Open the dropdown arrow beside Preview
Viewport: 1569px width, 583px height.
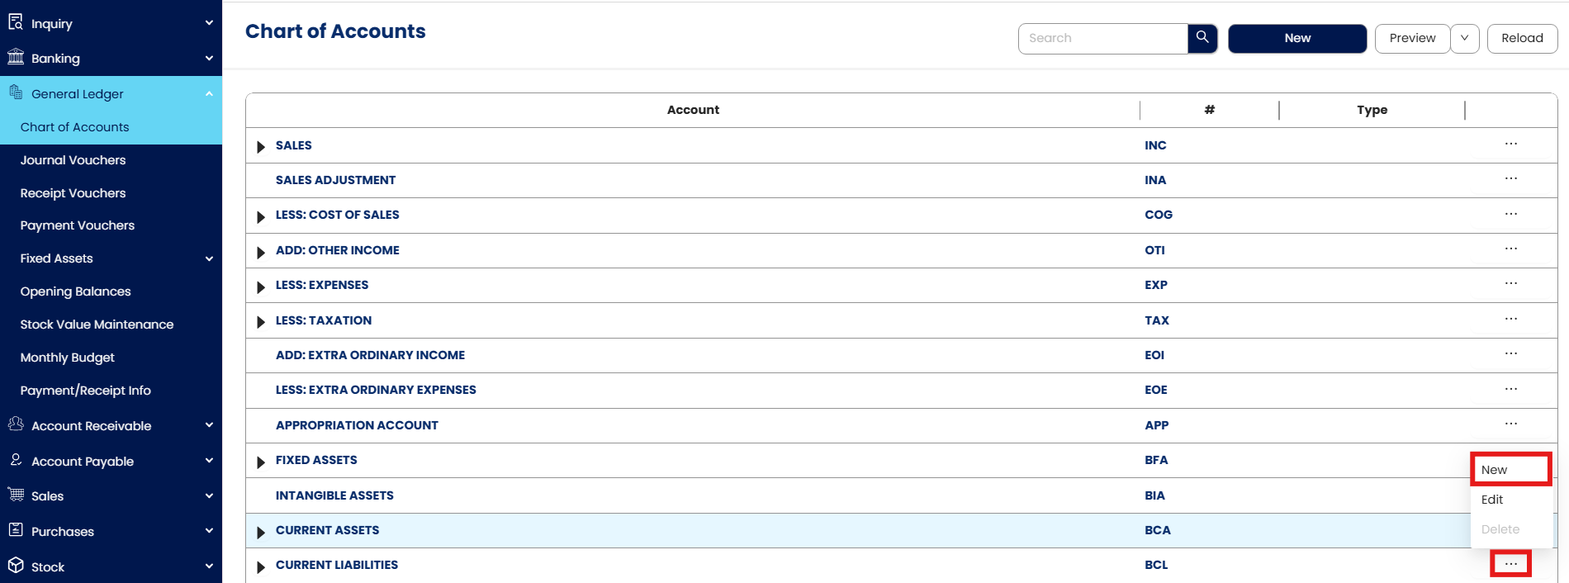1464,38
